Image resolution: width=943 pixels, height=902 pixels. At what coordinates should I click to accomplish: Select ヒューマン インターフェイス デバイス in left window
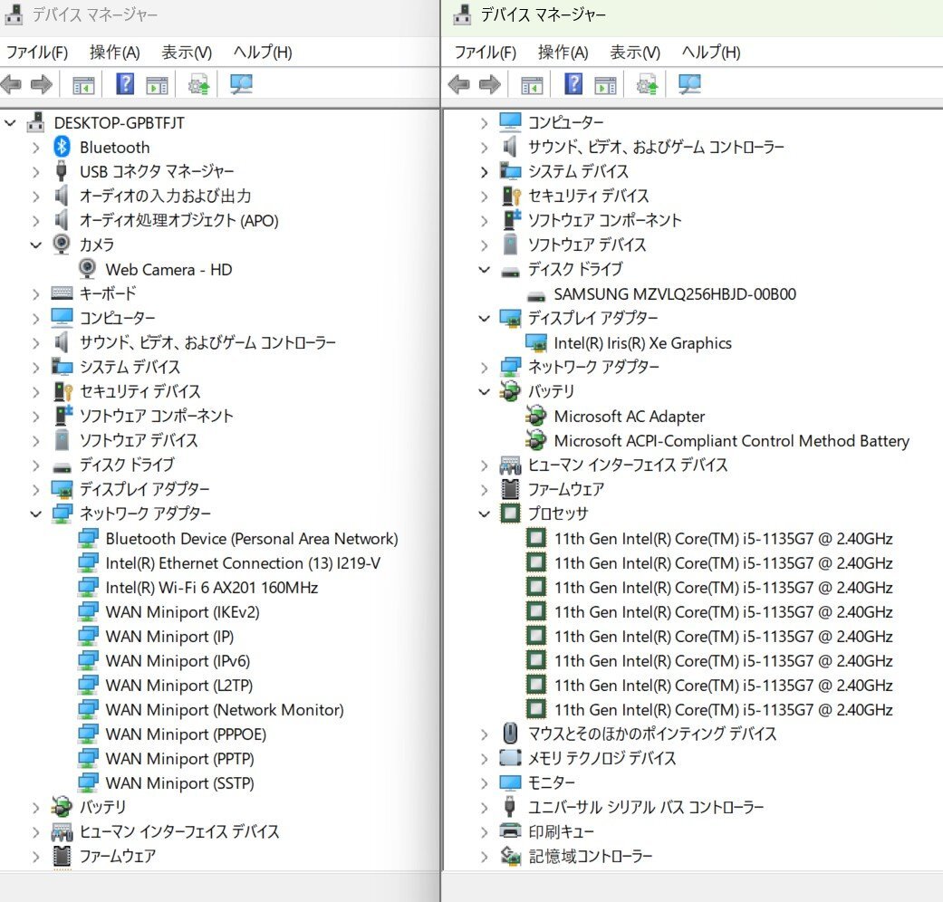click(180, 831)
